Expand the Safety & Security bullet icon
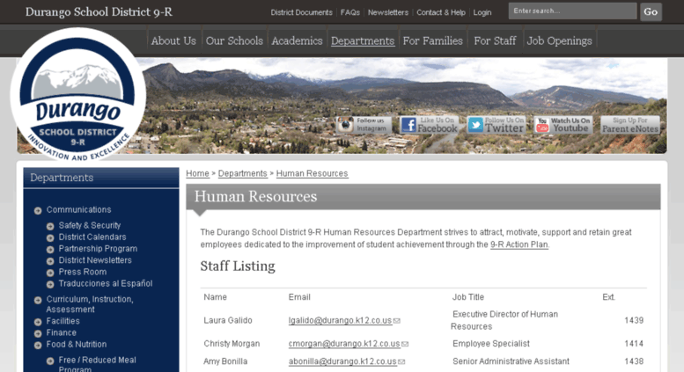 (50, 226)
